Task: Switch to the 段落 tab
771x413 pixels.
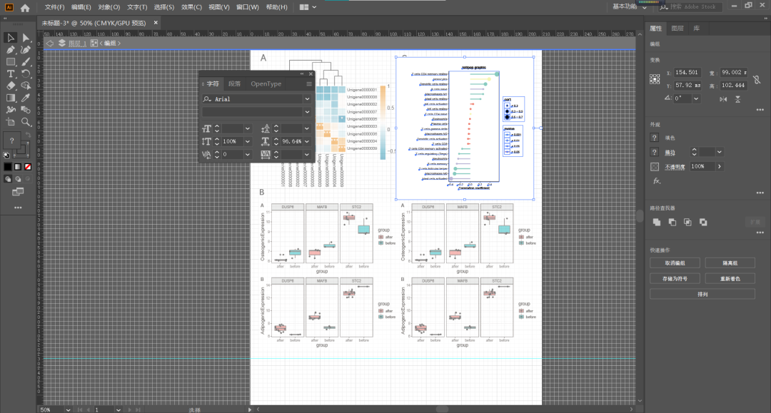Action: coord(235,84)
